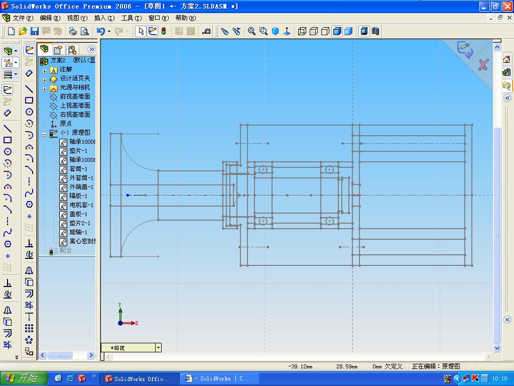Open the 帮助(H) menu

point(186,18)
